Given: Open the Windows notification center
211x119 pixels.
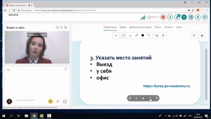Looking at the screenshot, I should point(206,116).
